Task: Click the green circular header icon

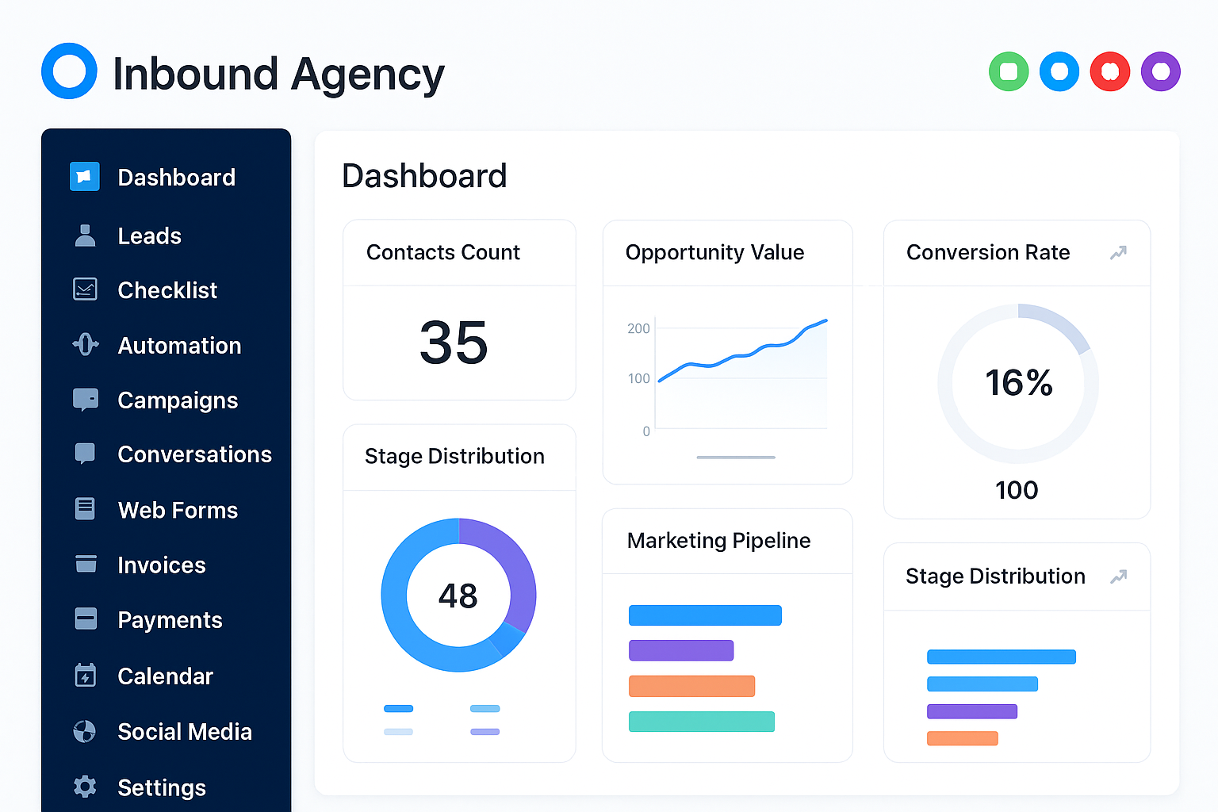Action: click(x=1009, y=72)
